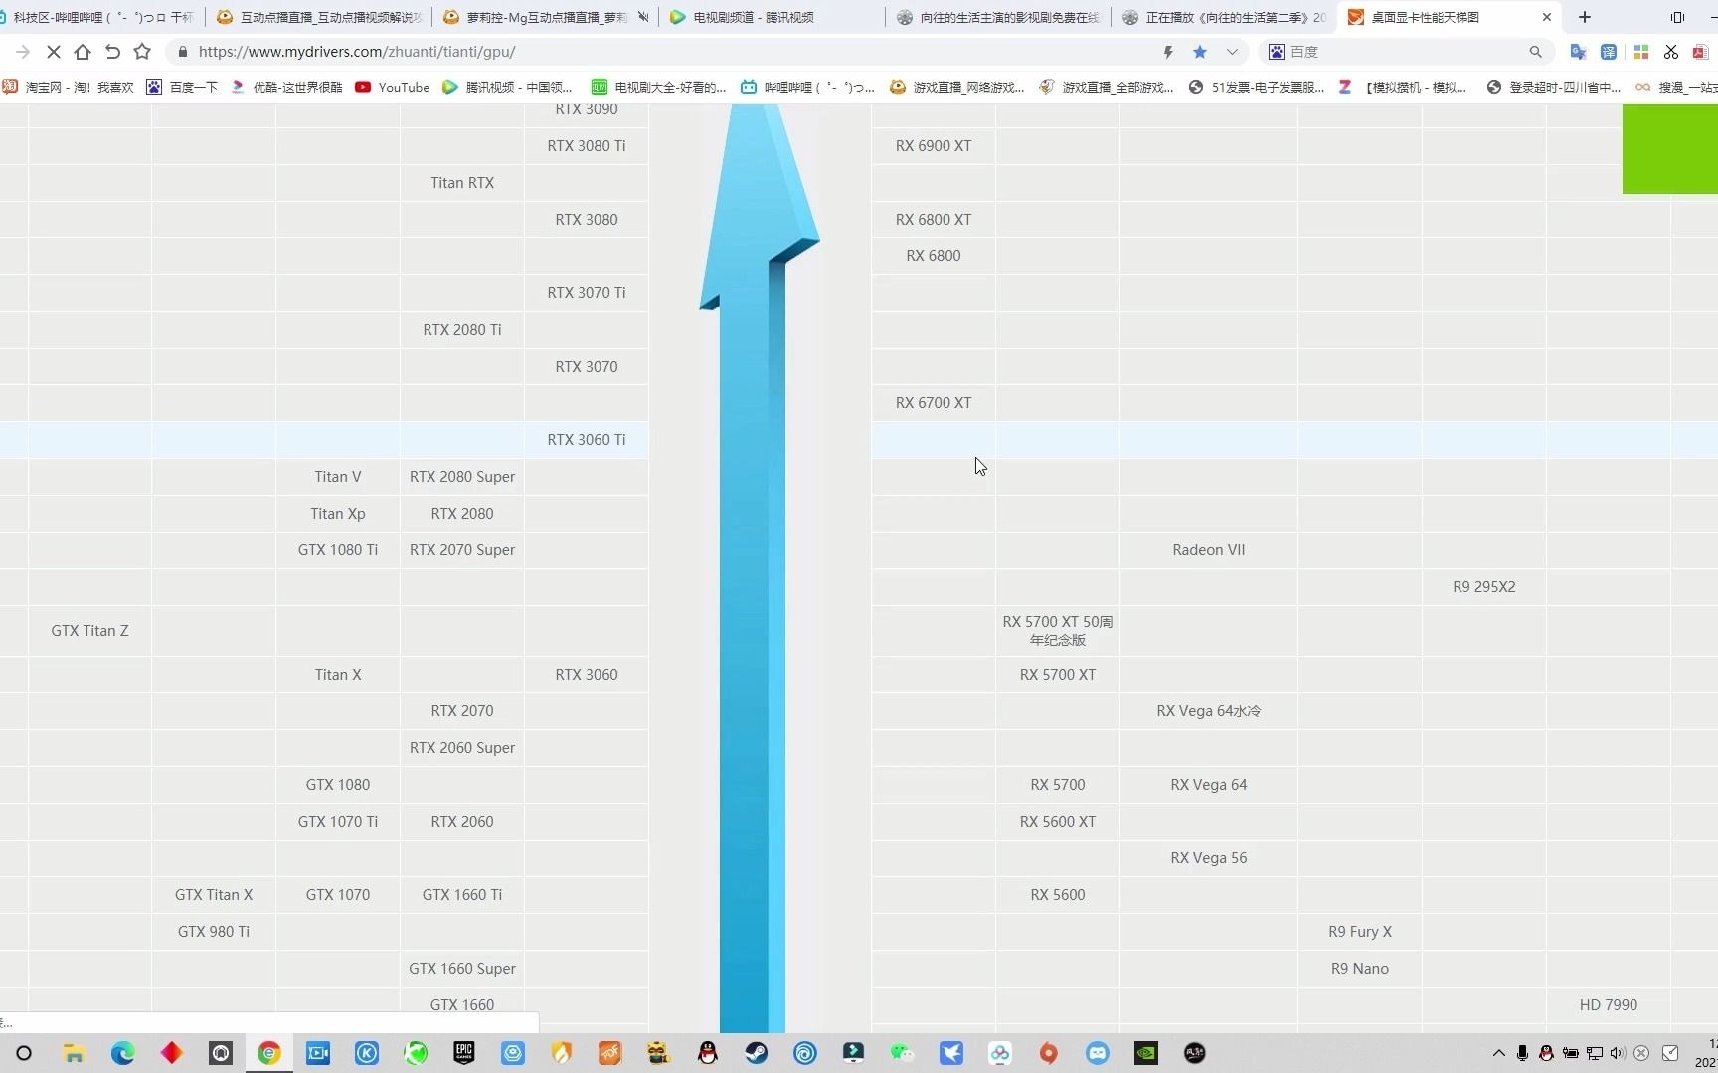Viewport: 1718px width, 1073px height.
Task: Click the undo closed tab arrow icon
Action: [112, 52]
